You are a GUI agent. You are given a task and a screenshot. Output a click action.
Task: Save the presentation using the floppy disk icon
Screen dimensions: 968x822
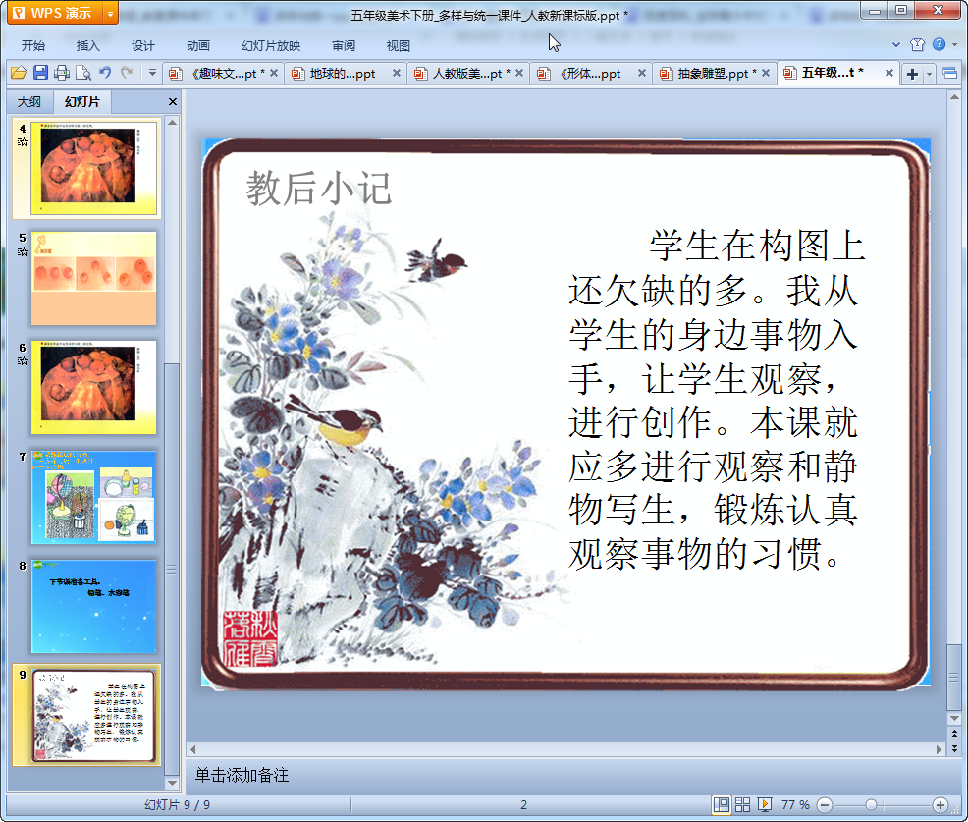pyautogui.click(x=40, y=73)
